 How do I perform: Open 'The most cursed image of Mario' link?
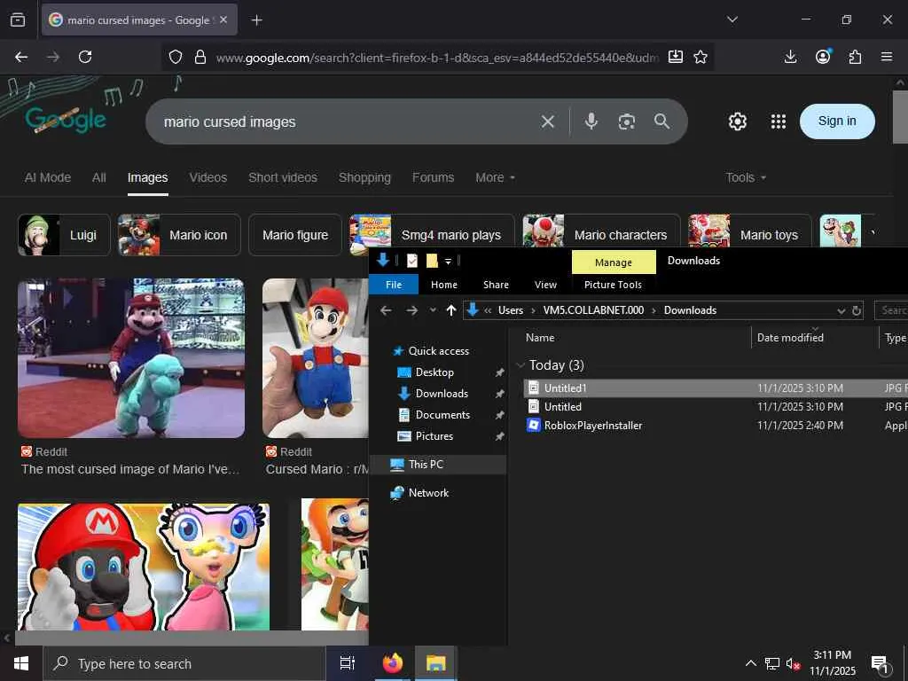pyautogui.click(x=130, y=469)
